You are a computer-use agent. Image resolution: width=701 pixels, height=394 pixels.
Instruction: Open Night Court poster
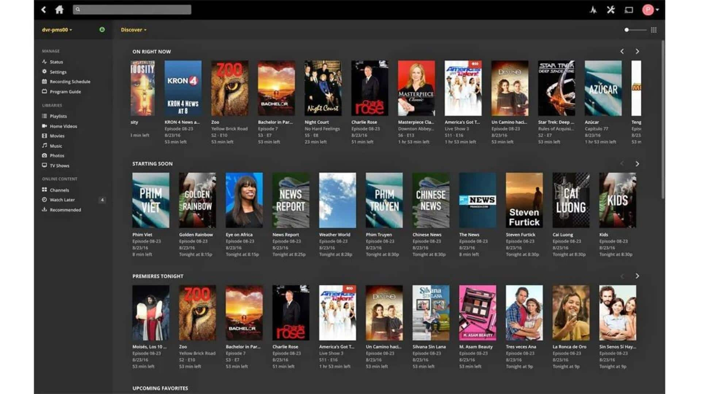coord(323,88)
